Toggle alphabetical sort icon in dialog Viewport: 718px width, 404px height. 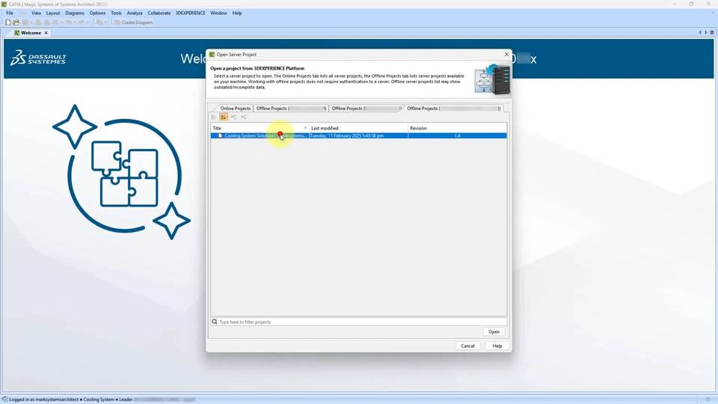point(224,117)
